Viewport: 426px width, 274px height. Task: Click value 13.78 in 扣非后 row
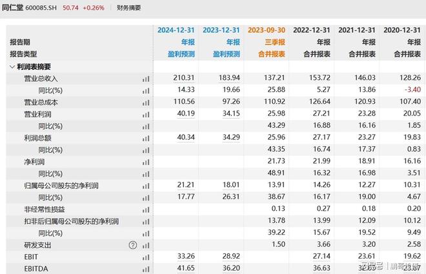276,220
